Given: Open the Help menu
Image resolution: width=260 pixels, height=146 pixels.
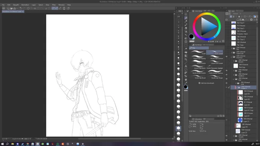Looking at the screenshot, I should point(69,5).
